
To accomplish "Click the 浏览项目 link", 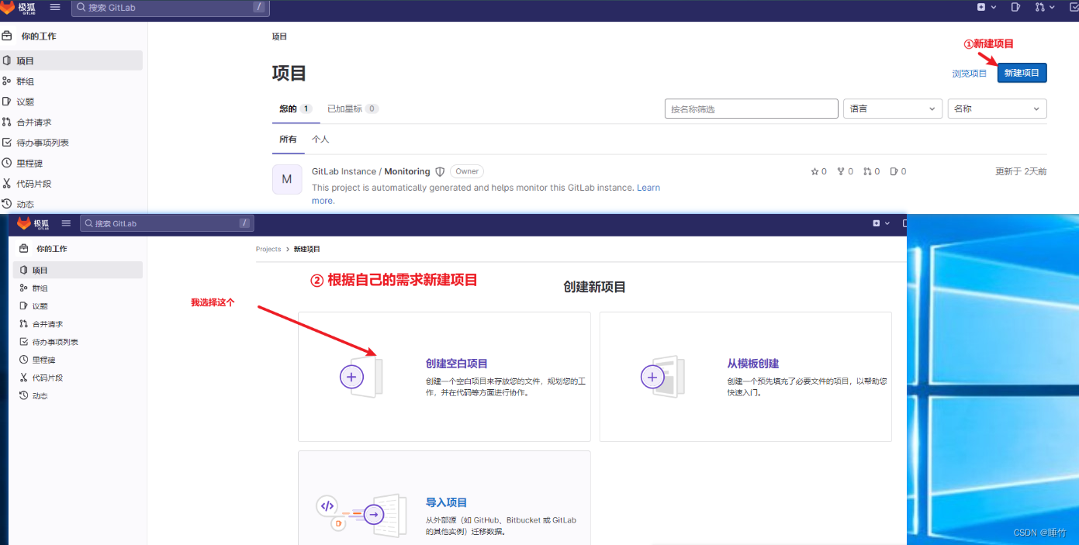I will pos(970,74).
